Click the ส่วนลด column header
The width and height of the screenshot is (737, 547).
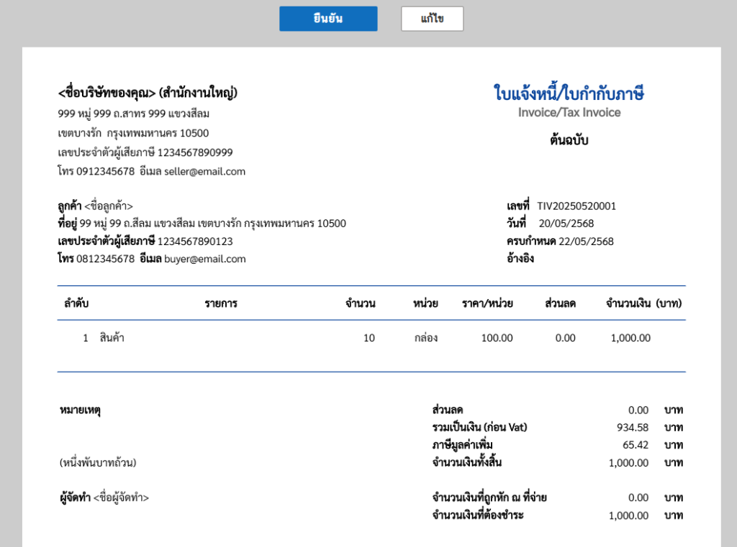[x=560, y=303]
